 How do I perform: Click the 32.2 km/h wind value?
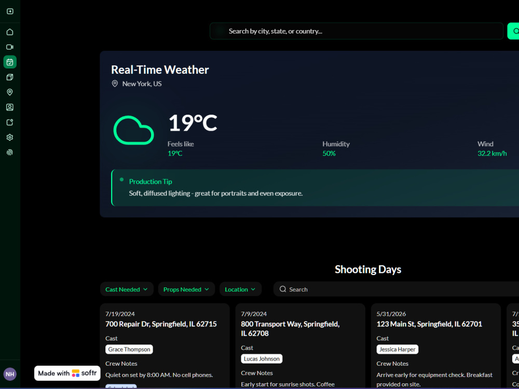492,154
